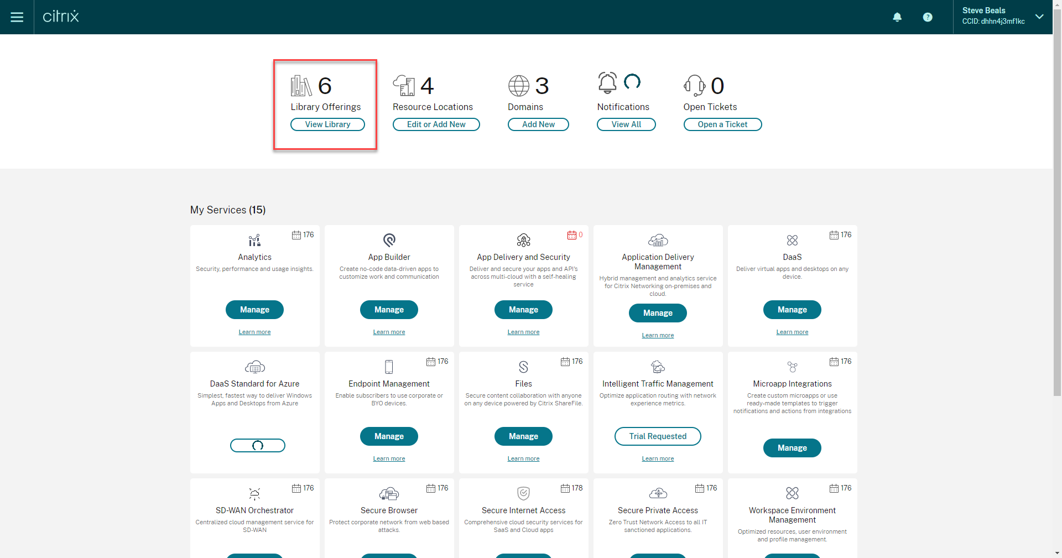Click the Secure Browser icon
The height and width of the screenshot is (558, 1062).
click(389, 493)
